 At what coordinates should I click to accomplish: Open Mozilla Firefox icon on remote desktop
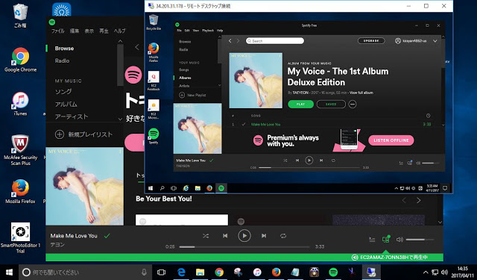coord(154,52)
